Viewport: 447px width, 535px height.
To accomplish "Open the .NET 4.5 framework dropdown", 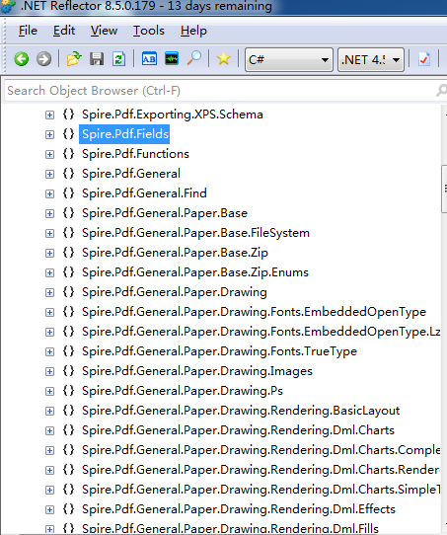I will point(371,59).
